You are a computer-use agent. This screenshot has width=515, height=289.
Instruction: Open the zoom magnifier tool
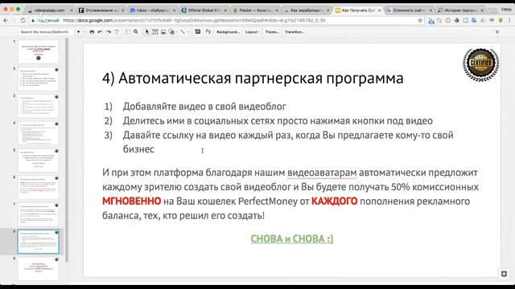136,32
